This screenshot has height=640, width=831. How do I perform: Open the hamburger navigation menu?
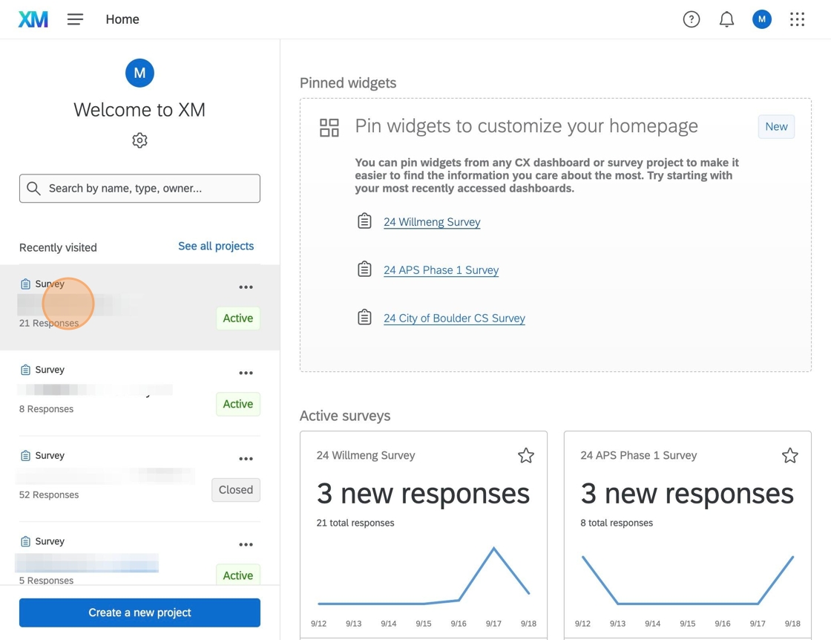point(75,19)
